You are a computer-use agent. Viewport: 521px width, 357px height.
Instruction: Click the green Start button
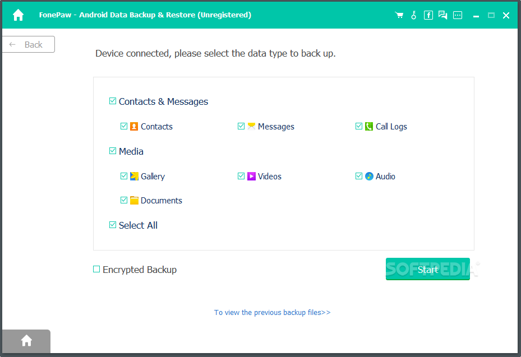[x=428, y=269]
